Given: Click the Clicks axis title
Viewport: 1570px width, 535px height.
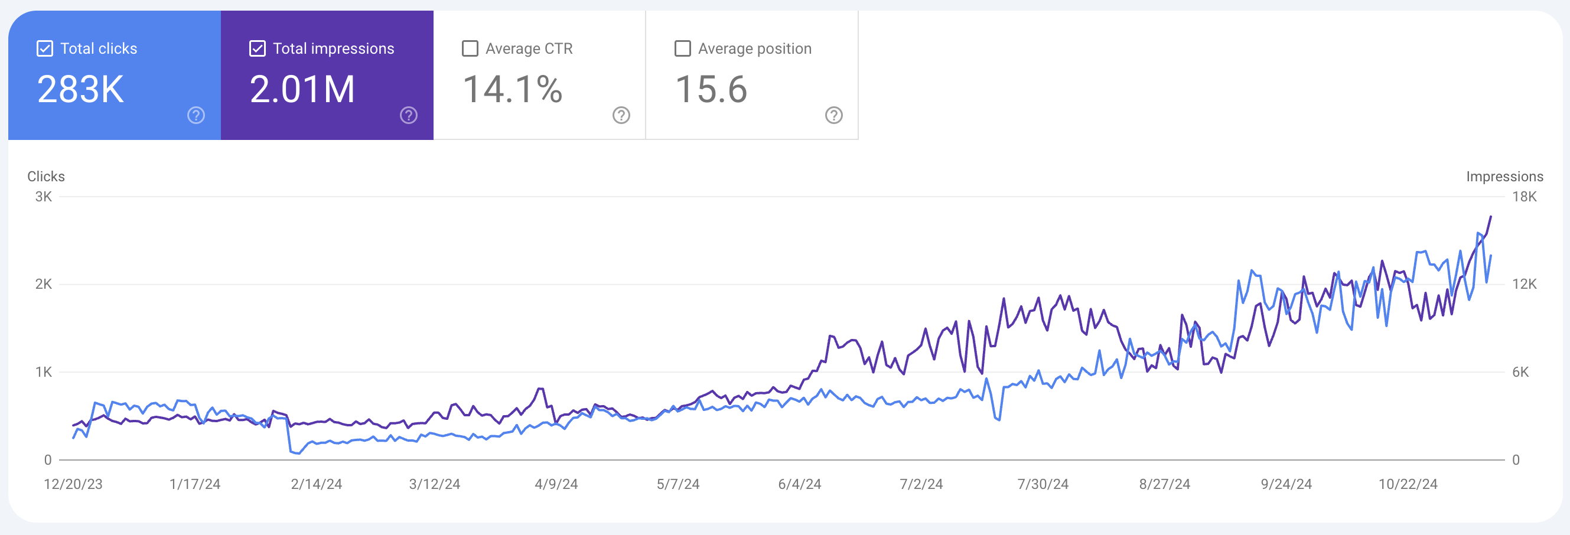Looking at the screenshot, I should coord(45,177).
